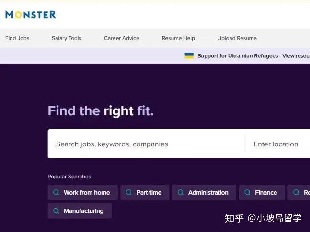Go to Career Advice section

click(122, 38)
